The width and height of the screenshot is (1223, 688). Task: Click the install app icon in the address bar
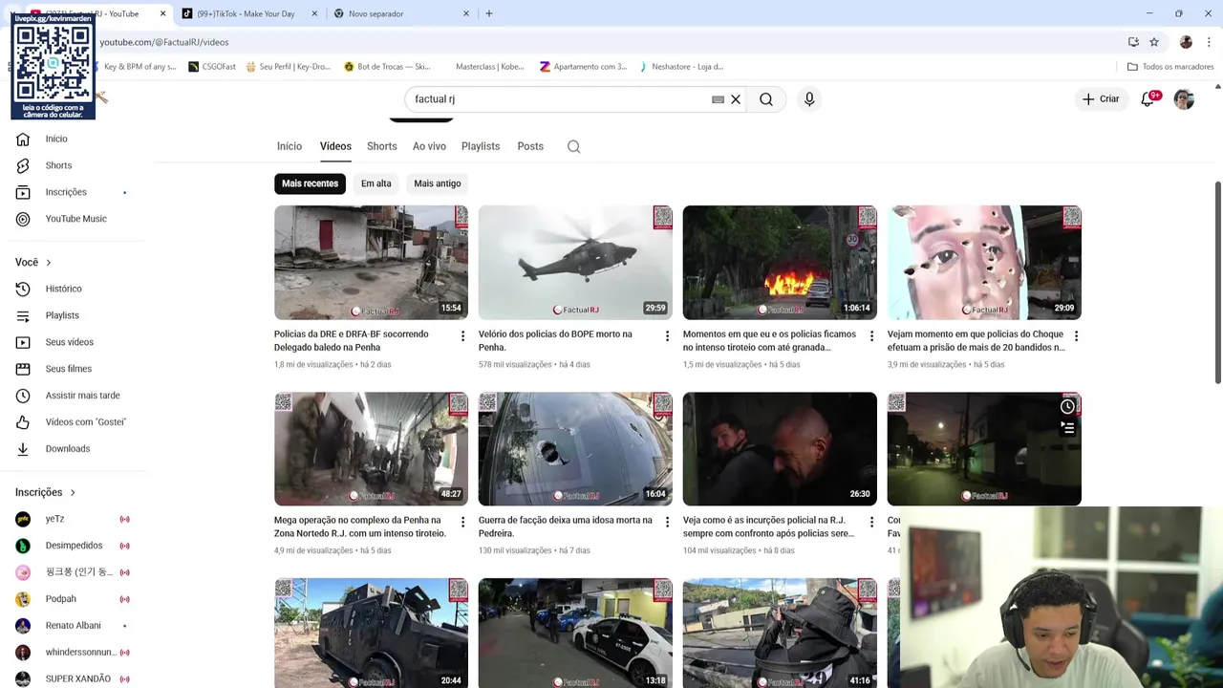tap(1133, 42)
